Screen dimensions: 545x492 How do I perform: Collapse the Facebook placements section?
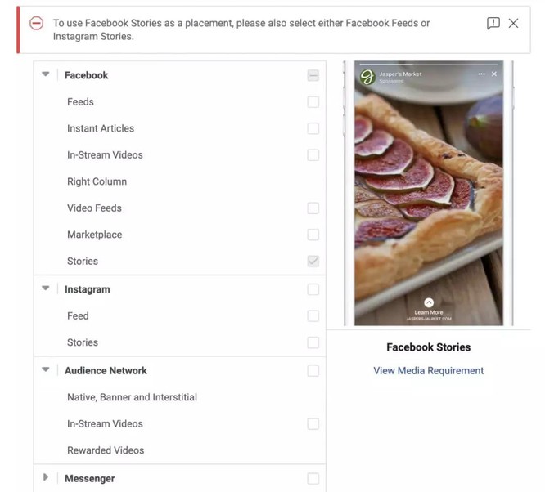coord(46,74)
